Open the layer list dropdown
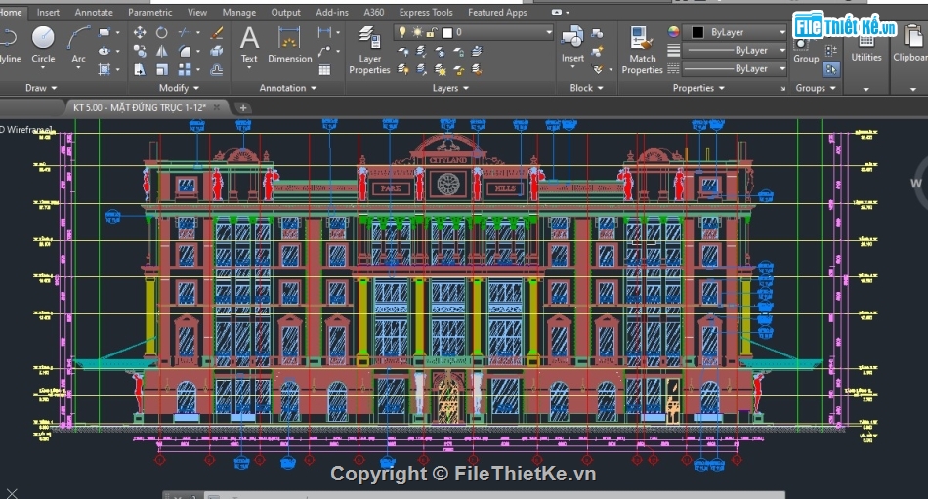928x499 pixels. click(549, 32)
